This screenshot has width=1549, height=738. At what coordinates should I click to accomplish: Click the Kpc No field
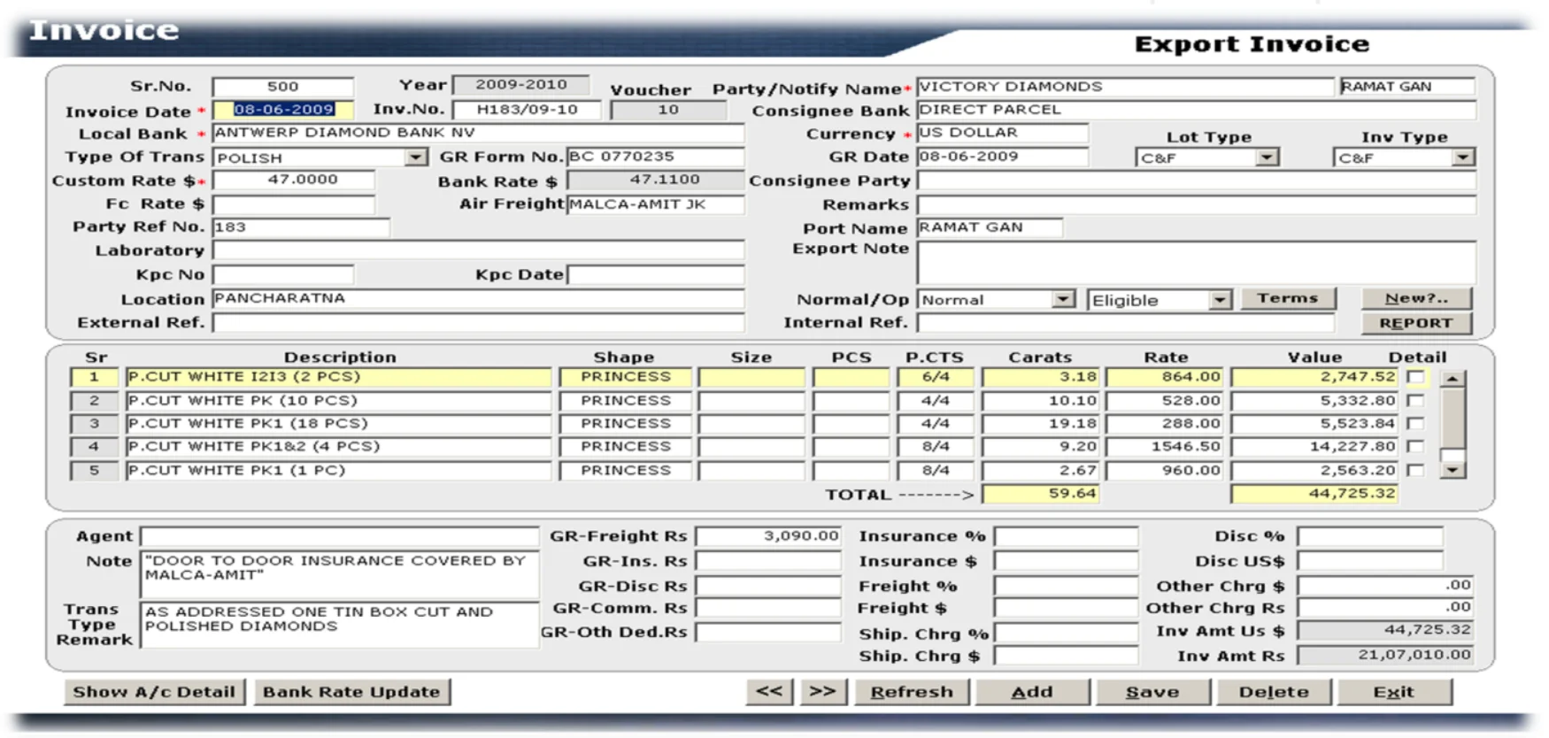click(283, 274)
